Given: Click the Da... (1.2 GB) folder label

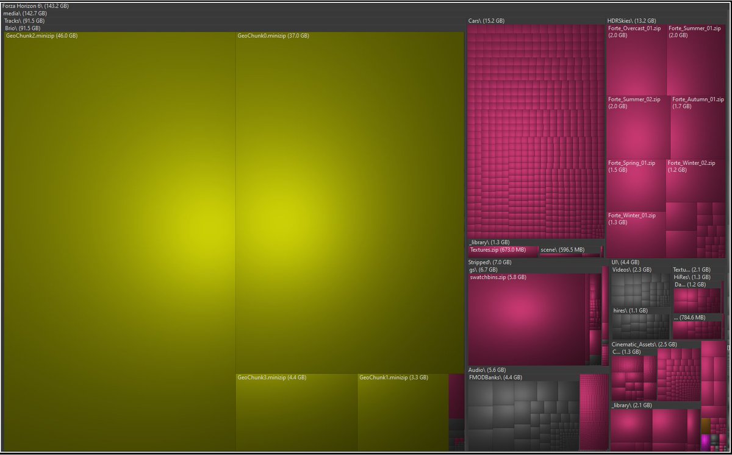Looking at the screenshot, I should click(690, 284).
